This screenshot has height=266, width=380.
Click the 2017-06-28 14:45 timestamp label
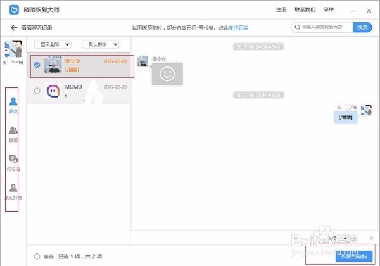(x=258, y=95)
